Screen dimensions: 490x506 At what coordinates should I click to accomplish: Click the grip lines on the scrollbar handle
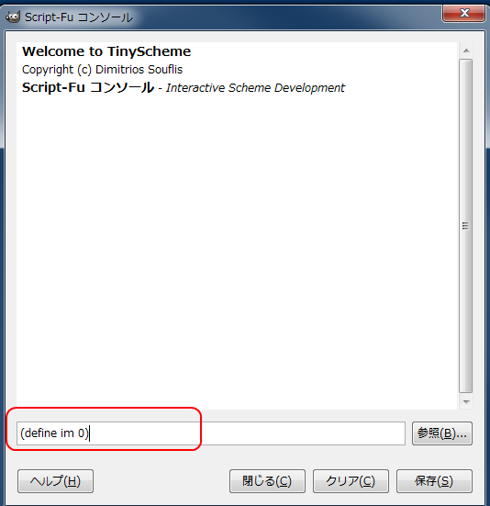click(x=465, y=226)
